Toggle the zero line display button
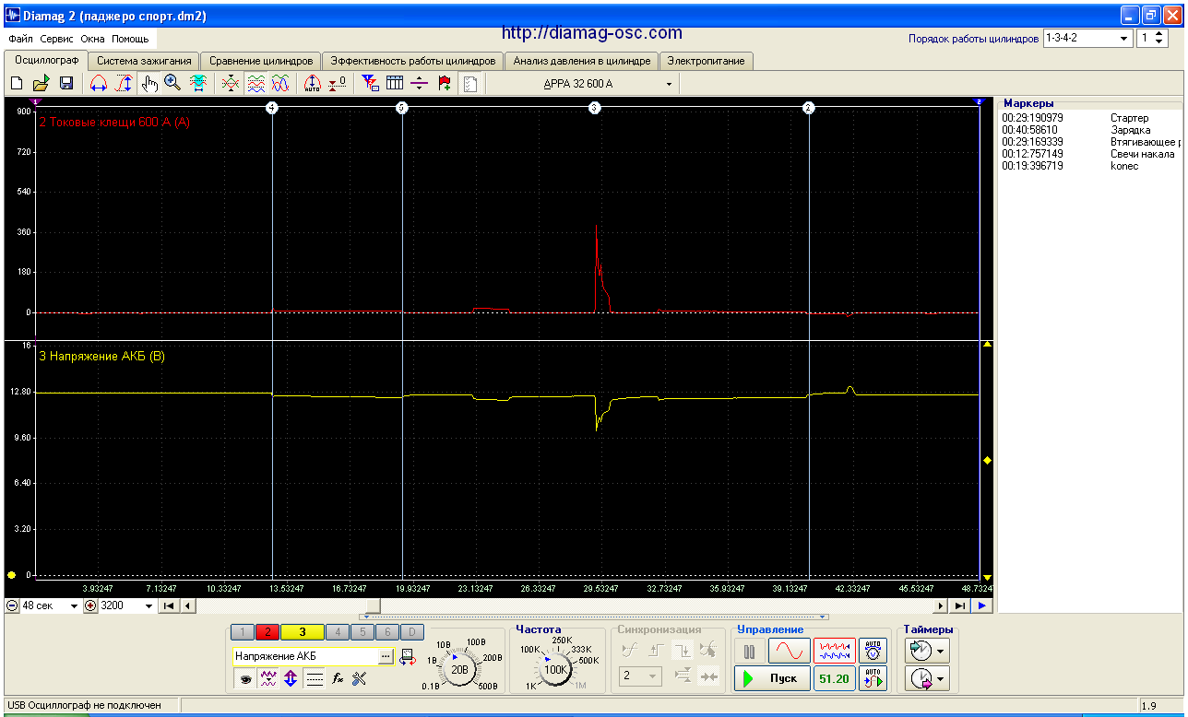This screenshot has width=1188, height=717. [x=315, y=679]
